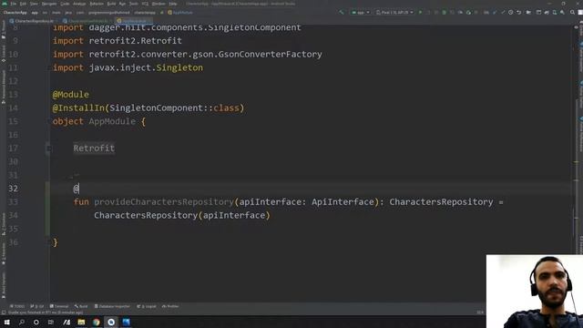The width and height of the screenshot is (583, 328).
Task: Open Task View in the taskbar
Action: (x=51, y=322)
